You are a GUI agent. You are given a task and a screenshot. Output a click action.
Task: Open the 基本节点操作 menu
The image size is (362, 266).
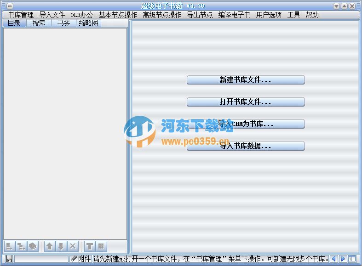[118, 15]
